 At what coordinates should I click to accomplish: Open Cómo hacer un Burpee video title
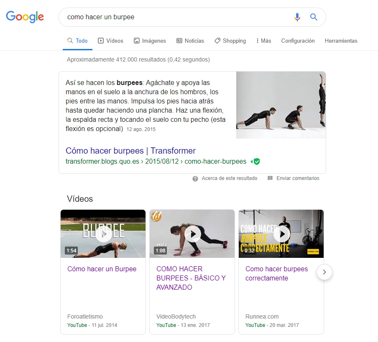[x=102, y=269]
